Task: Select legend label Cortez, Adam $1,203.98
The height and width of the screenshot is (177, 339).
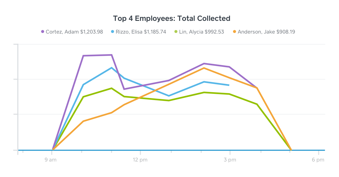Action: click(x=74, y=32)
